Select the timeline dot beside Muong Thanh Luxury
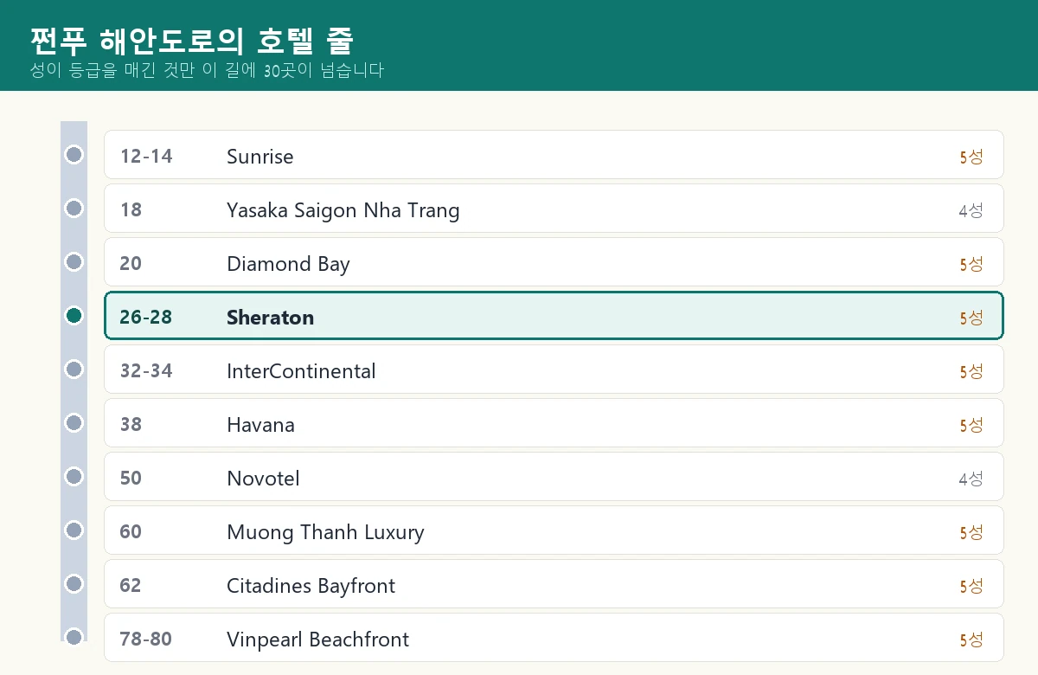Screen dimensions: 1038x675 click(74, 530)
